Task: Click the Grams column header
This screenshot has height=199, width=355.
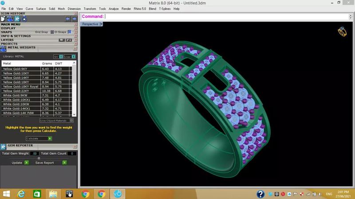Action: pyautogui.click(x=47, y=64)
